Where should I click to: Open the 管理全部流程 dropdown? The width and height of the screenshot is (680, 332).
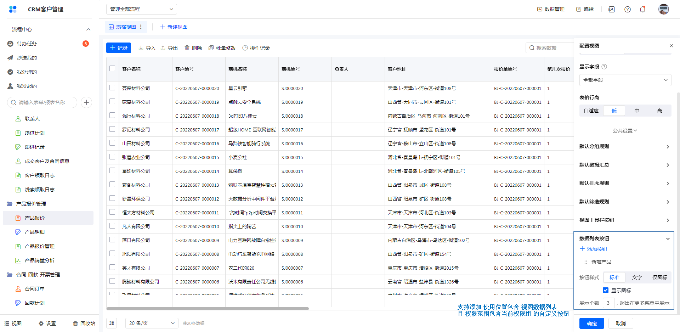[141, 9]
